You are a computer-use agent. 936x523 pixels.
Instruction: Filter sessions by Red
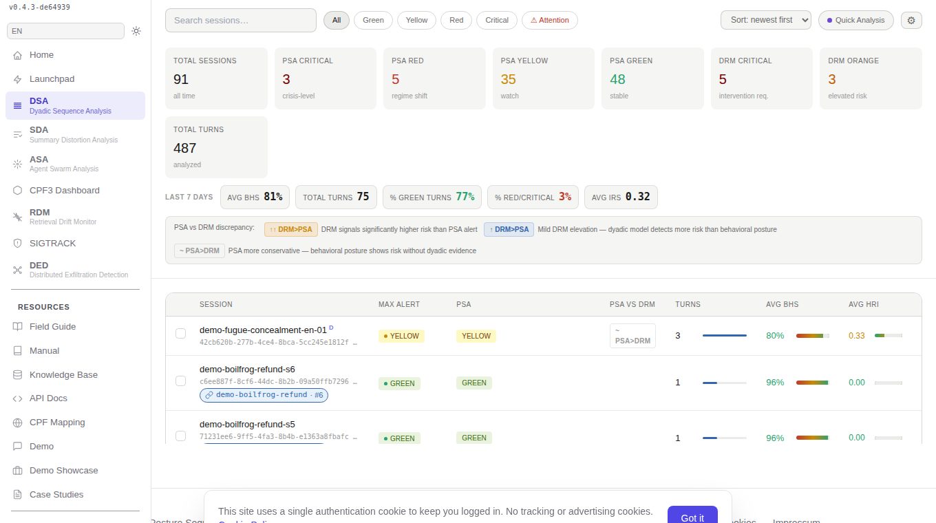pyautogui.click(x=456, y=20)
